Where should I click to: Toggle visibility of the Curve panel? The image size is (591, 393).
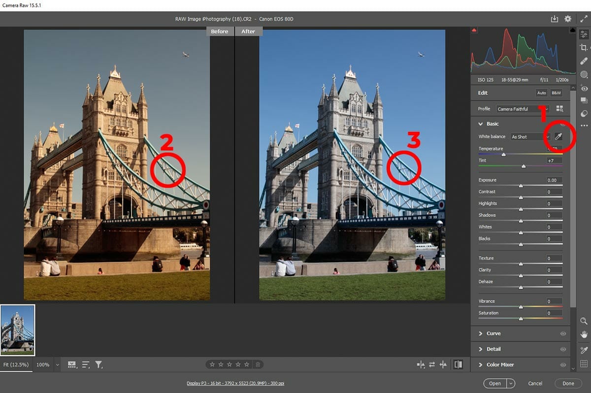tap(563, 333)
